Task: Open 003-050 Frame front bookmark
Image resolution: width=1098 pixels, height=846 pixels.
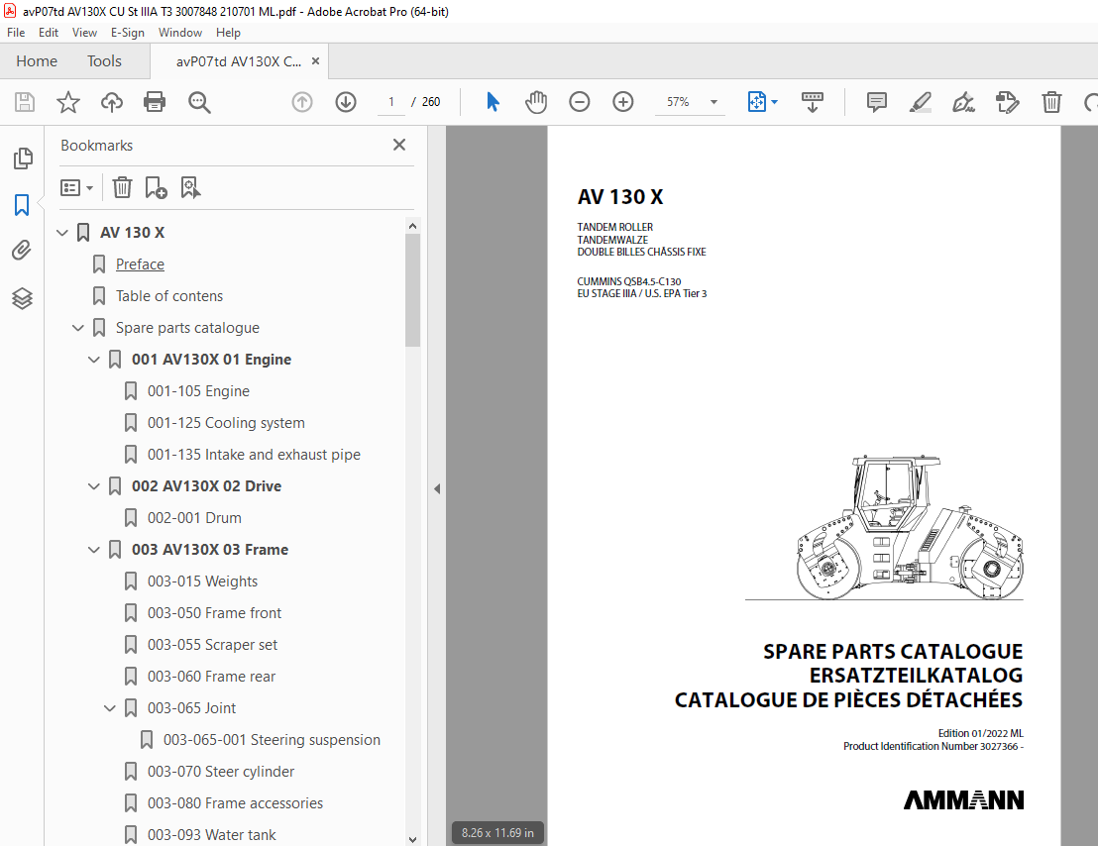Action: [214, 613]
